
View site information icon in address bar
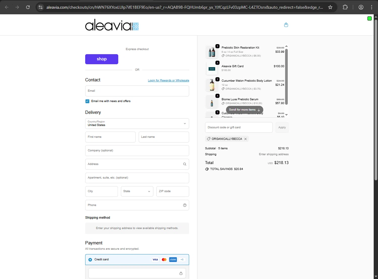[41, 7]
